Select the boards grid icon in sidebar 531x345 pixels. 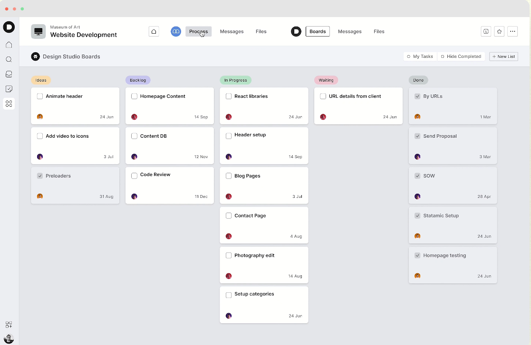[9, 104]
